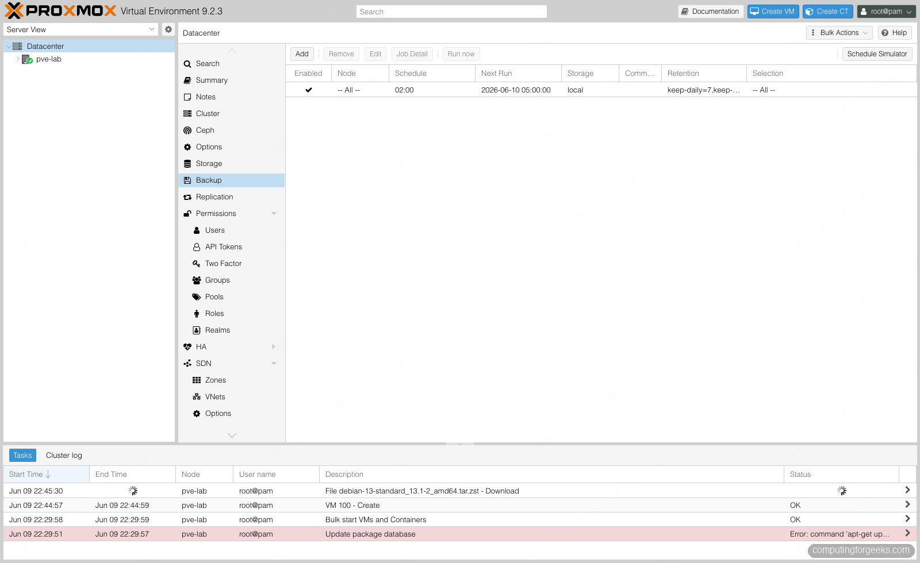Sort by Start Time column header

[x=46, y=475]
